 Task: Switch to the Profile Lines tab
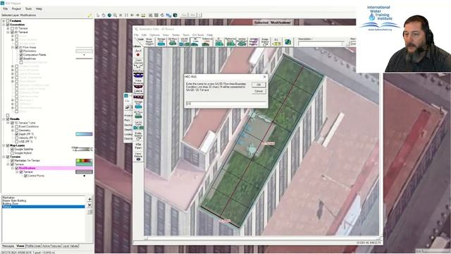click(x=33, y=246)
